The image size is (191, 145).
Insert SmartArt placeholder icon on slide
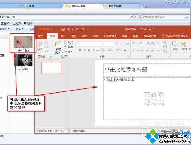coord(161,95)
